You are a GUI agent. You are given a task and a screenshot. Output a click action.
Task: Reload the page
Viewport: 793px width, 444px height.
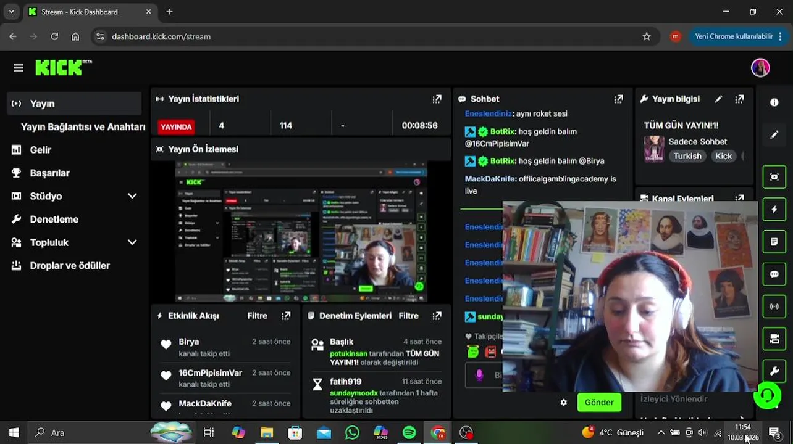pos(54,36)
